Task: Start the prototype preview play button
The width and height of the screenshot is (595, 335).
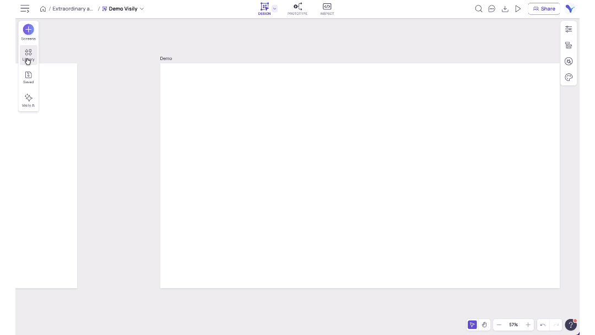Action: point(518,9)
